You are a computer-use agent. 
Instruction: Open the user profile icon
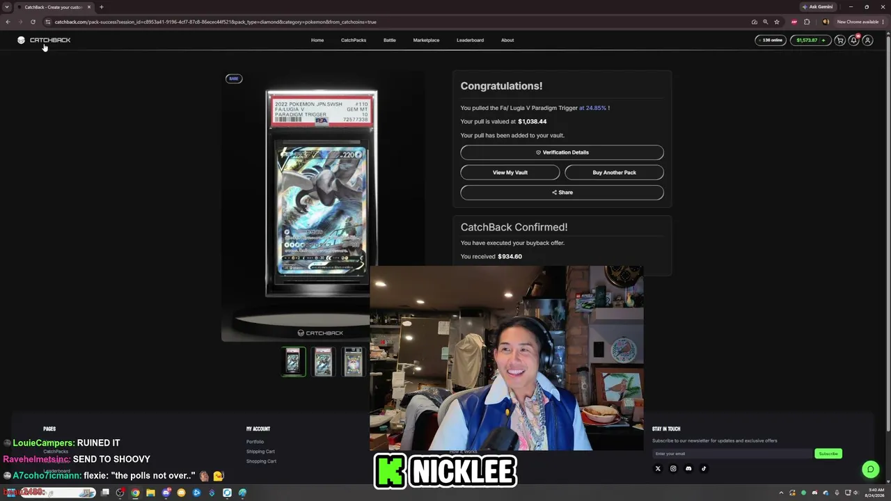[868, 40]
